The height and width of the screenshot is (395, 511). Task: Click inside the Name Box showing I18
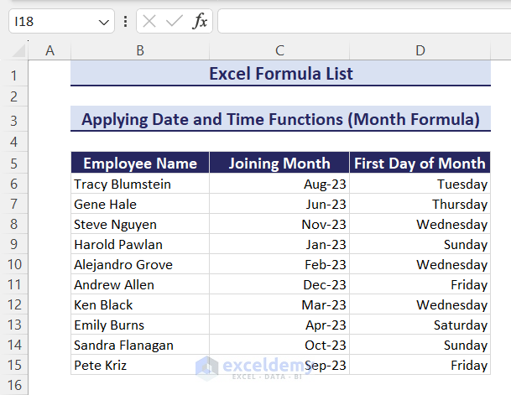[50, 22]
